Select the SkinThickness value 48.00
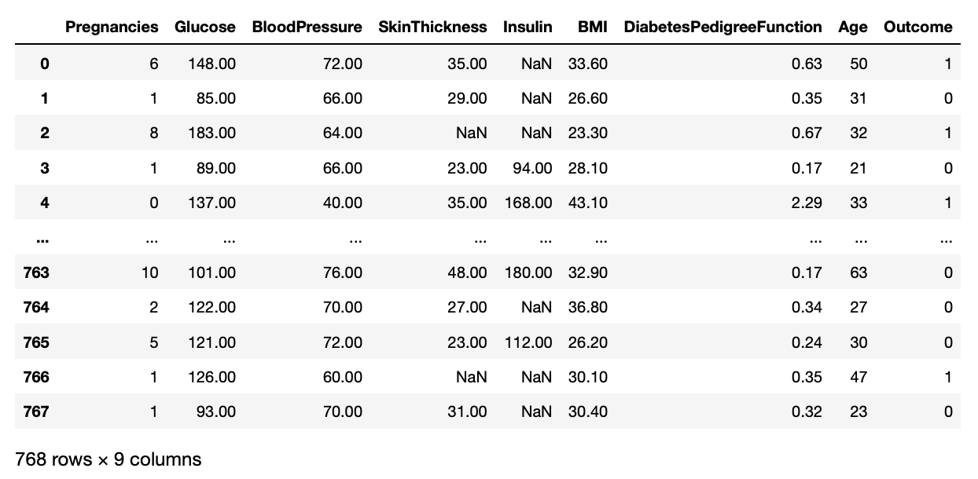This screenshot has height=479, width=978. click(467, 273)
